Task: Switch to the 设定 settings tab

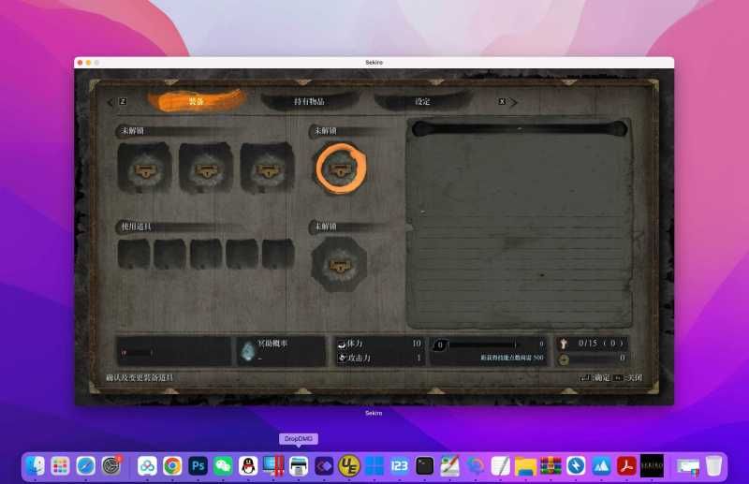Action: (x=422, y=101)
